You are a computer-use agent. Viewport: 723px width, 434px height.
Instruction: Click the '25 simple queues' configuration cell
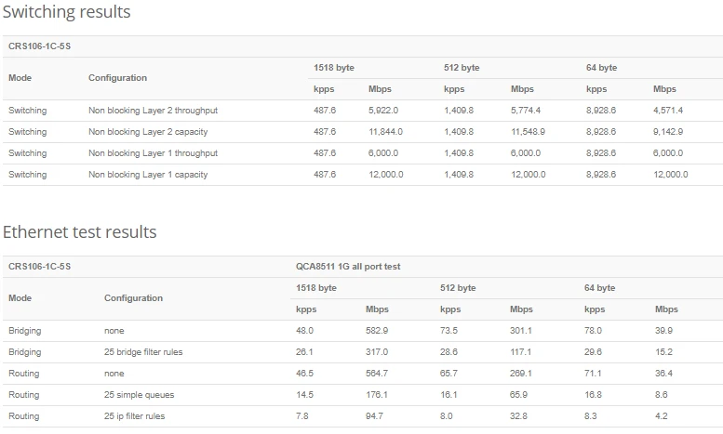pos(139,395)
